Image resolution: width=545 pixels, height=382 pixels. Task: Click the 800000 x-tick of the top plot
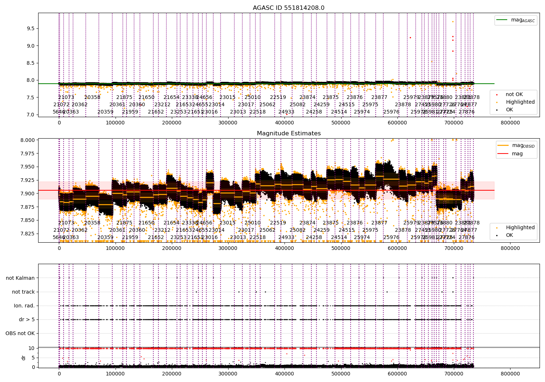coord(510,123)
